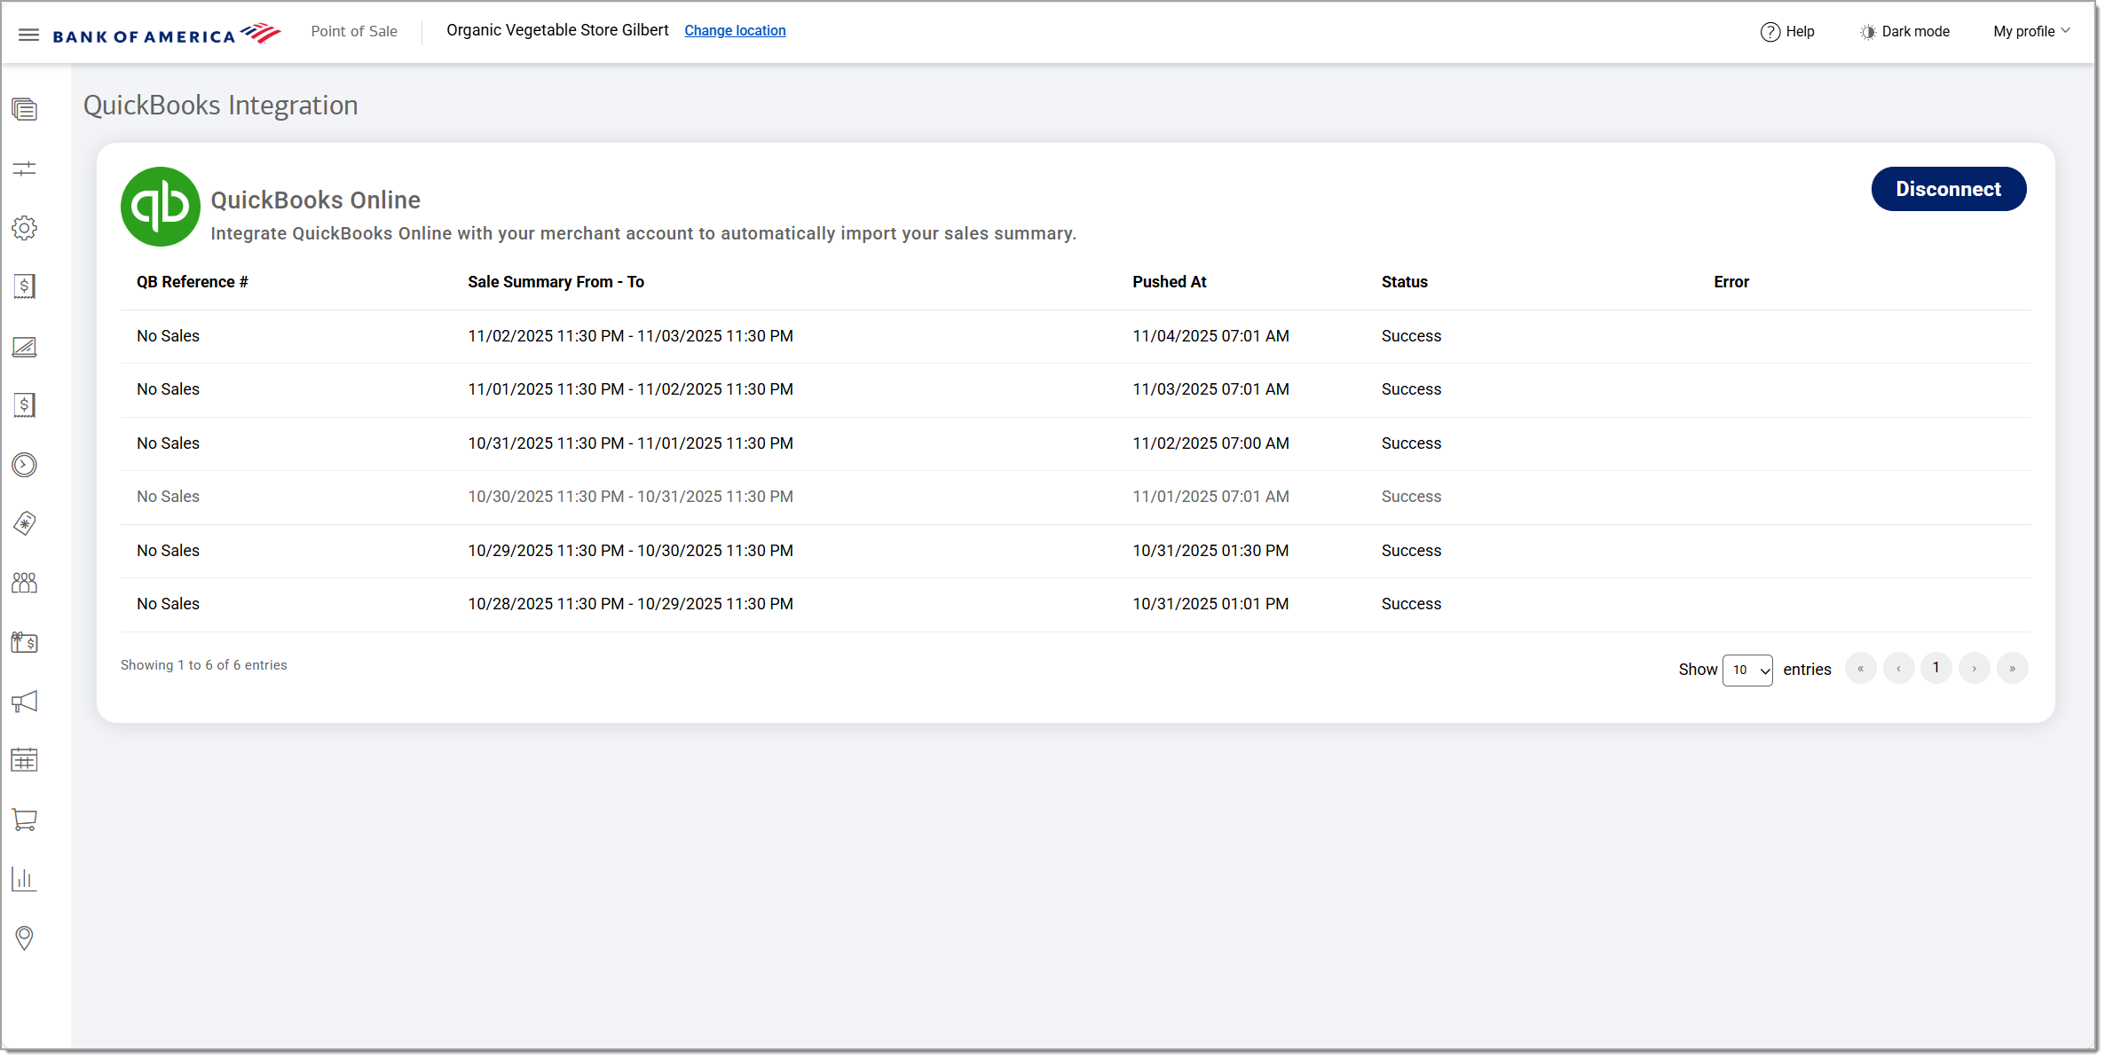Viewport: 2105px width, 1059px height.
Task: Click the location pin icon in sidebar
Action: click(25, 938)
